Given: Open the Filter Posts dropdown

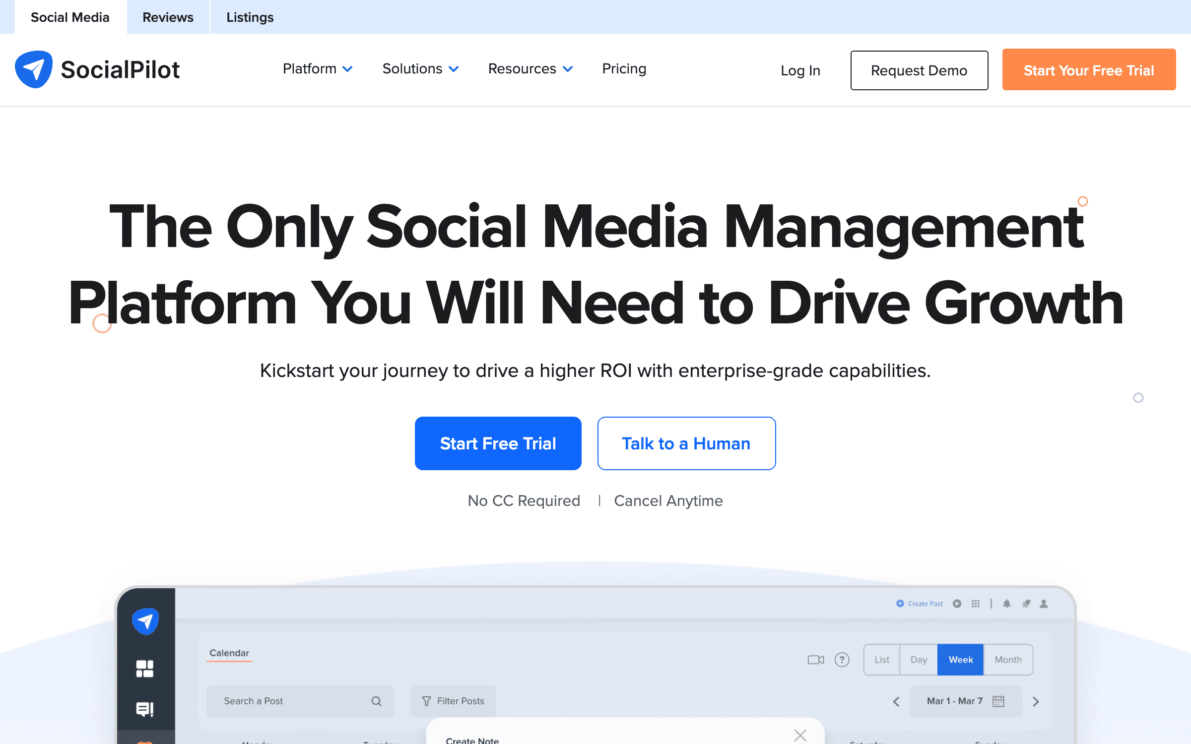Looking at the screenshot, I should coord(453,701).
